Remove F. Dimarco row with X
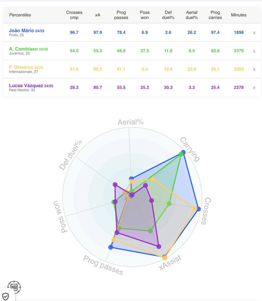Image resolution: width=262 pixels, height=301 pixels. pyautogui.click(x=254, y=70)
